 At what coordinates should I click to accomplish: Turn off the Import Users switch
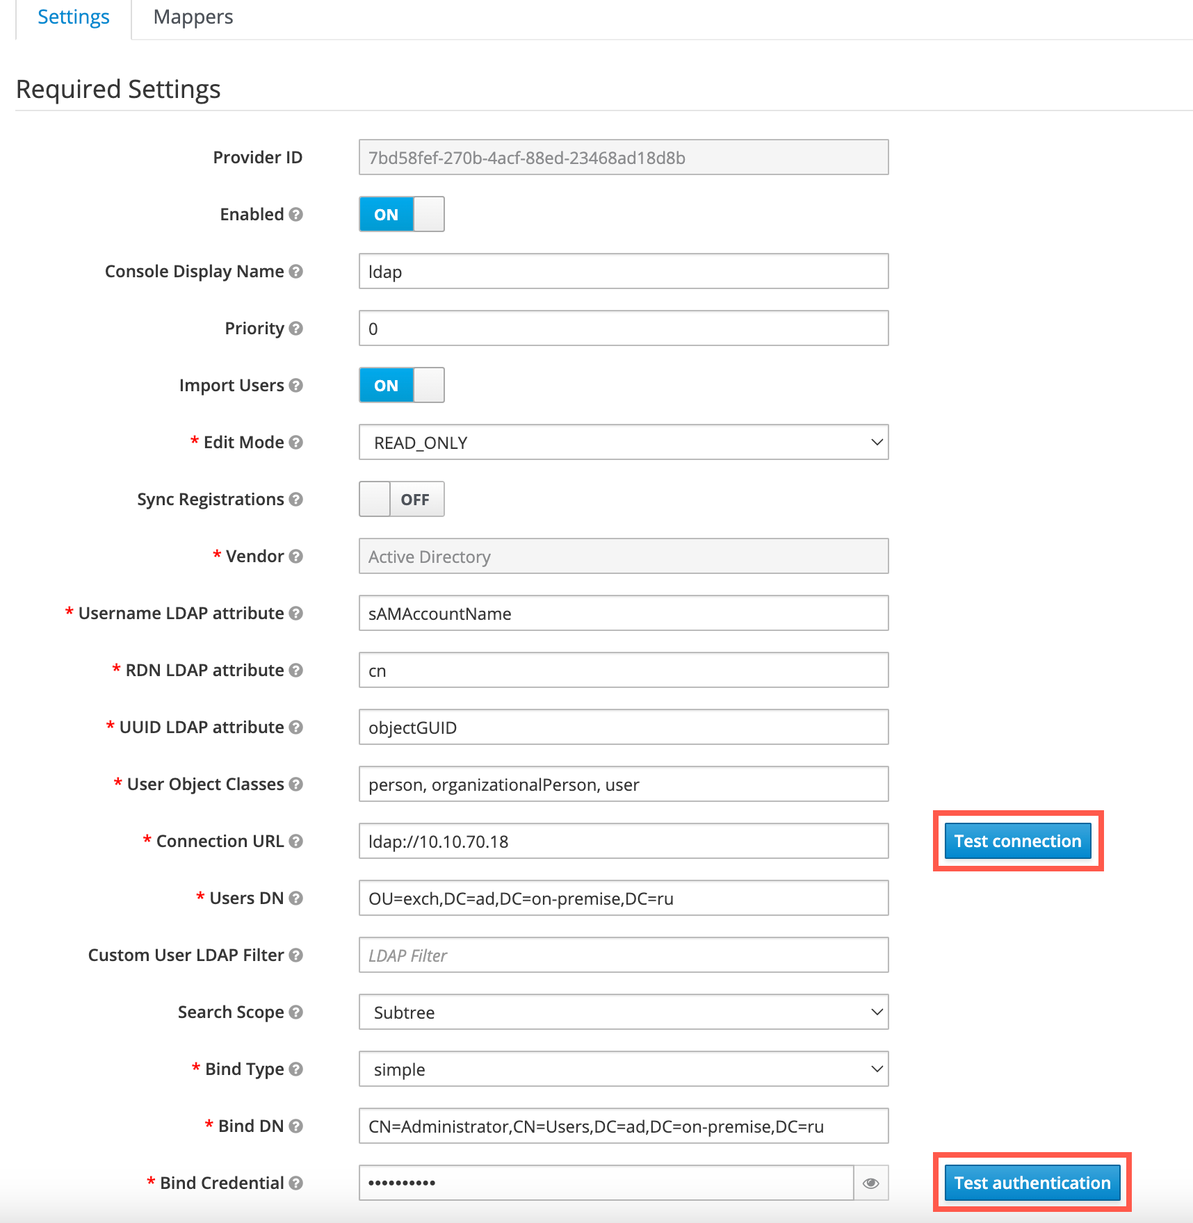401,386
